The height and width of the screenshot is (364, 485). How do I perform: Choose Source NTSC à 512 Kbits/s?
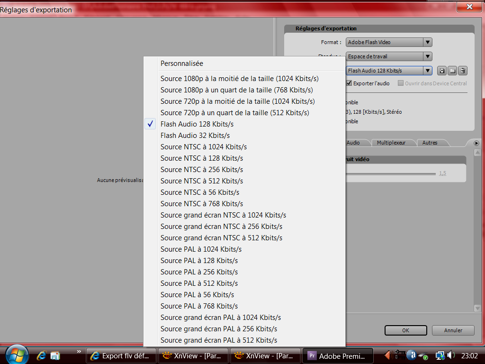[244, 181]
